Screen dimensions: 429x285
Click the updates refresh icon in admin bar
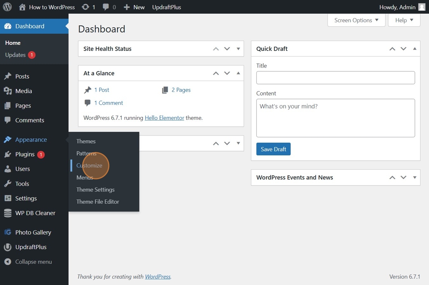pyautogui.click(x=85, y=7)
